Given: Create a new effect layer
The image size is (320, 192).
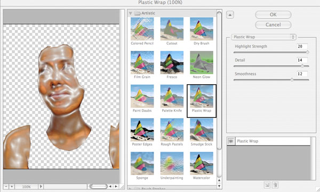Looking at the screenshot, I should pos(267,185).
